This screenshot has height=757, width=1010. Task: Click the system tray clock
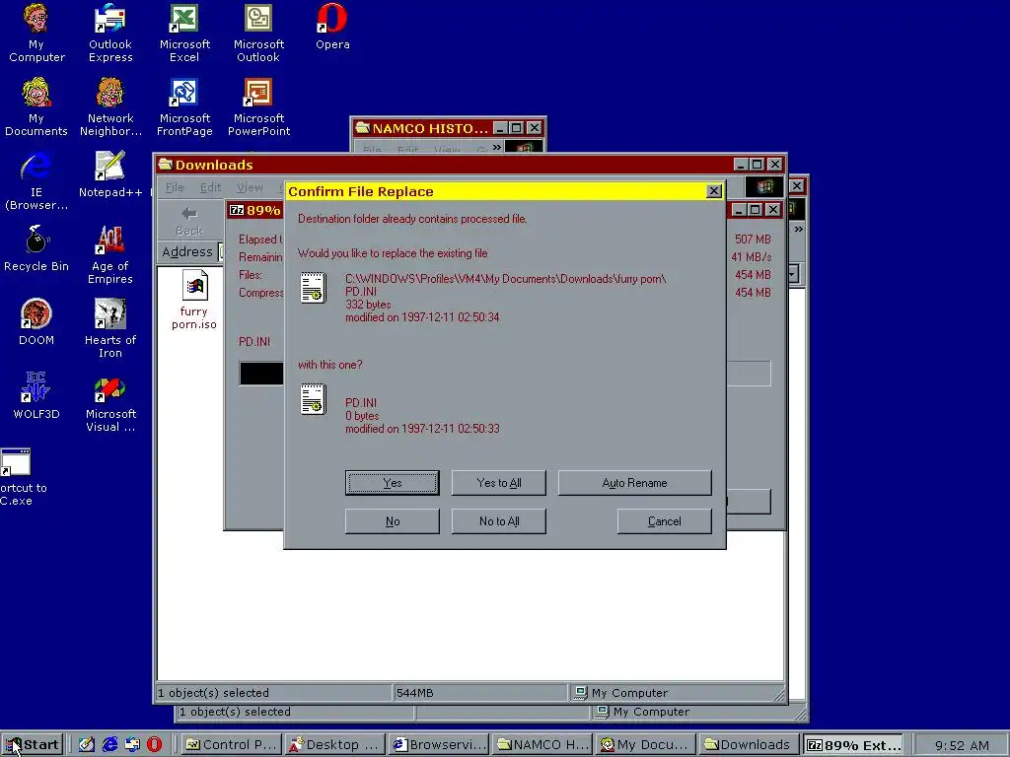[x=962, y=745]
